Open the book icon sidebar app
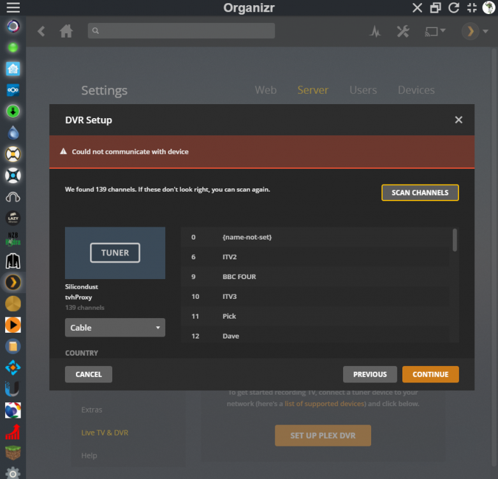Viewport: 498px width, 479px height. click(13, 346)
